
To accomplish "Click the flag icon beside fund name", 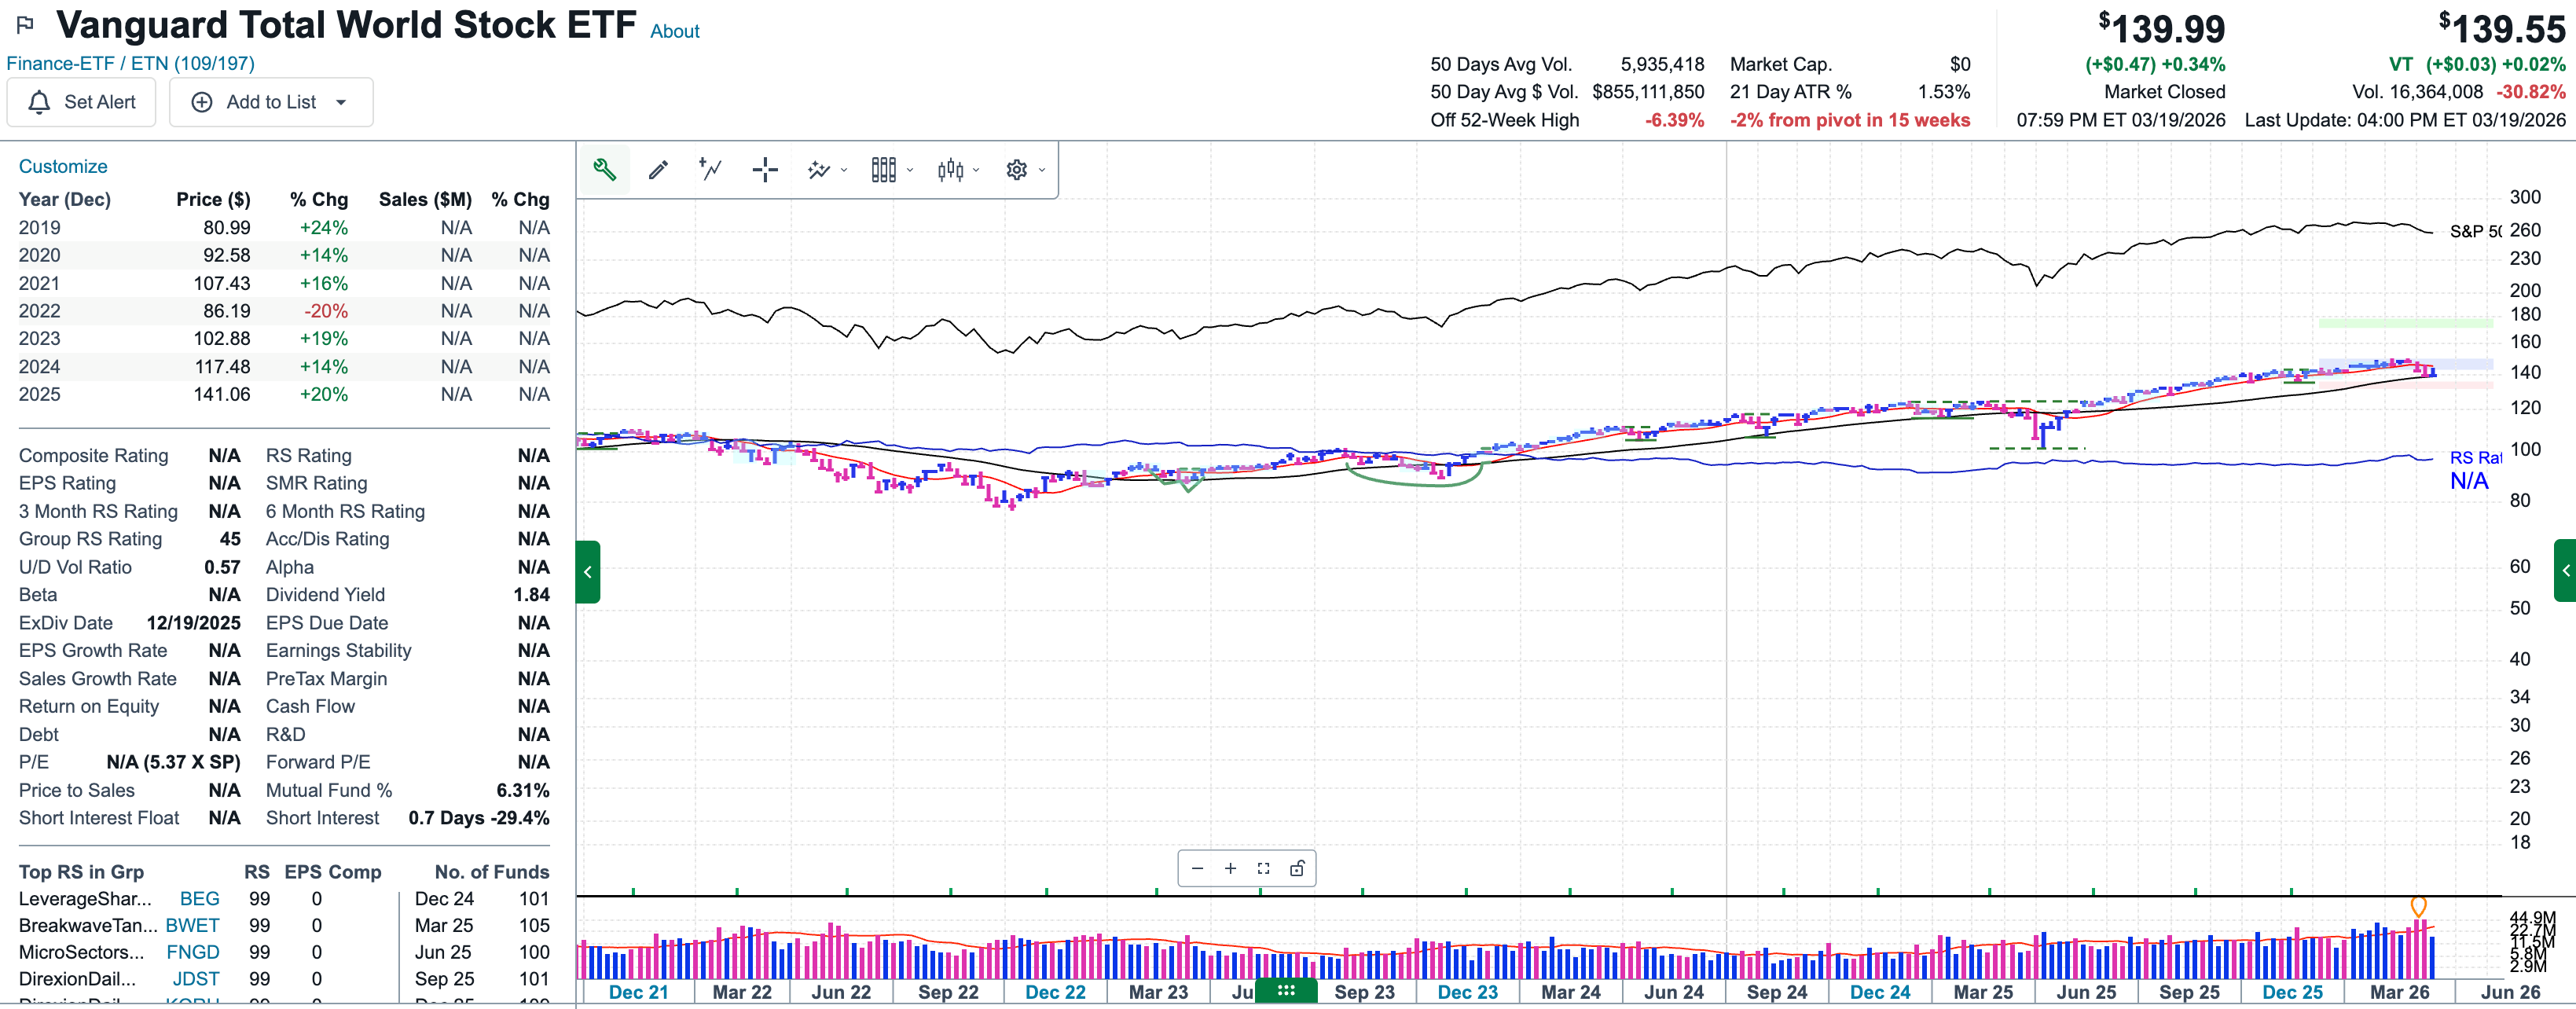I will click(25, 24).
